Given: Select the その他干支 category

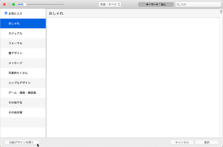Looking at the screenshot, I should (x=23, y=103).
